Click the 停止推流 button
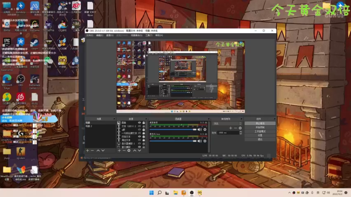 [x=260, y=123]
